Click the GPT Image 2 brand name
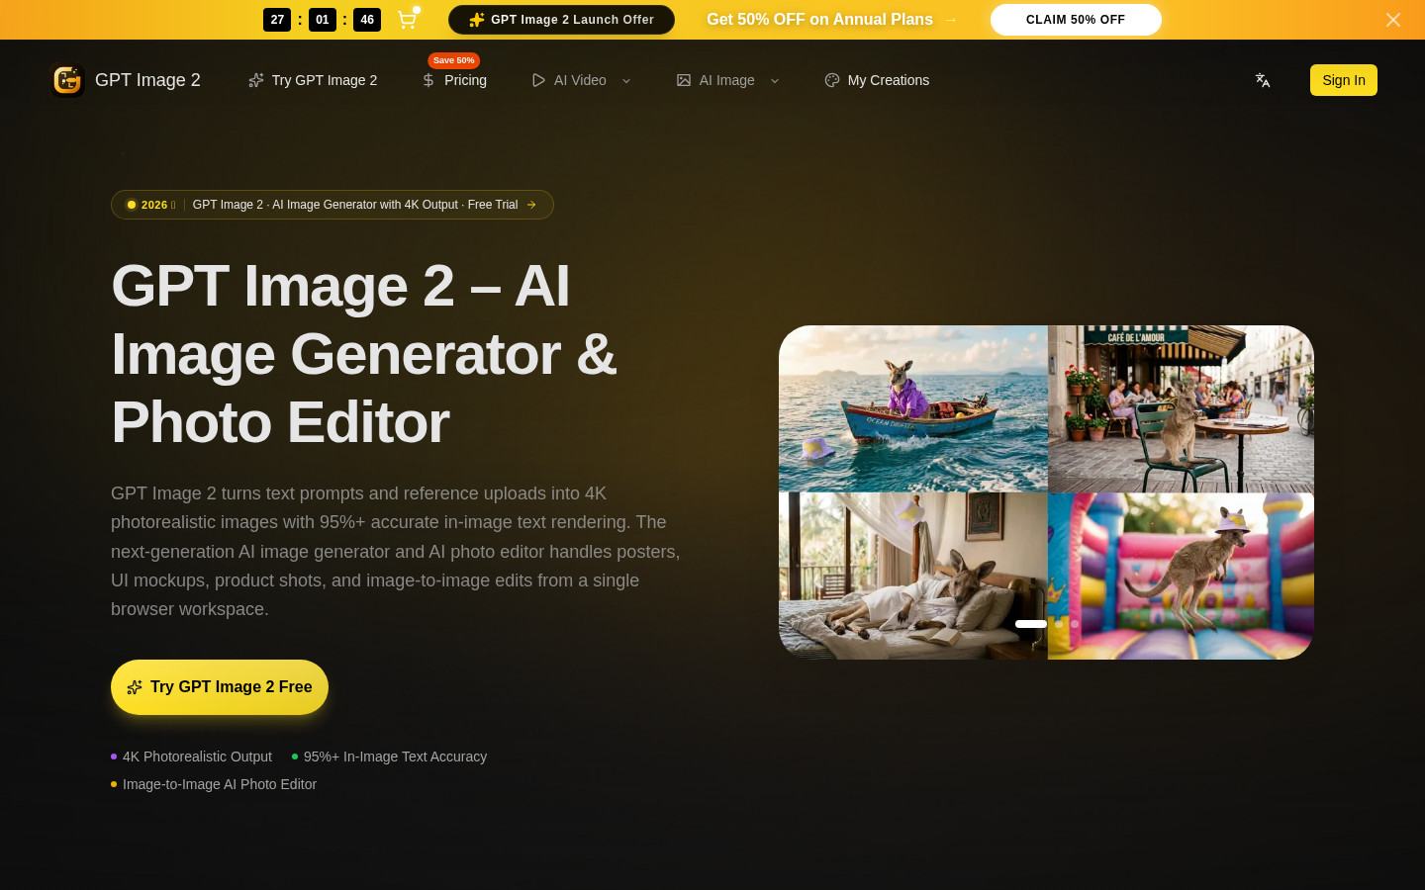 pyautogui.click(x=147, y=80)
